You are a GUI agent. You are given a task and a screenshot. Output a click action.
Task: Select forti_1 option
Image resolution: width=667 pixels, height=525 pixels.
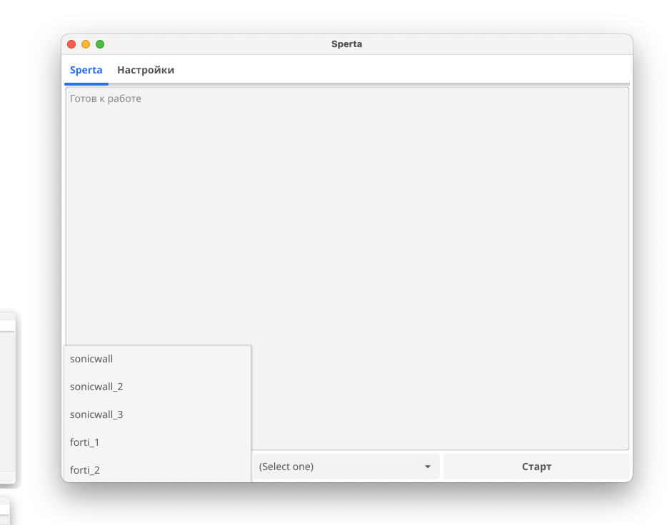tap(157, 442)
